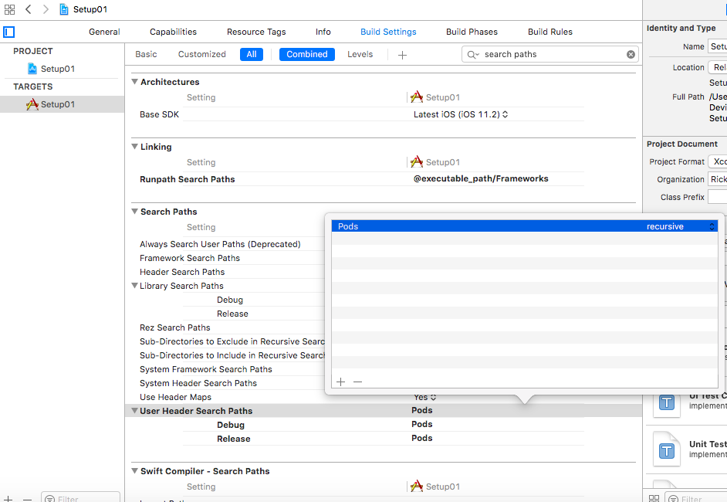Click Always Search User Paths (Deprecated) row
The image size is (727, 502).
(x=220, y=244)
